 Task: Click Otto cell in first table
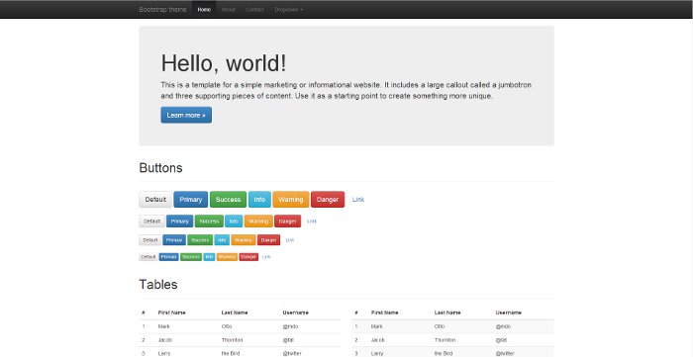pyautogui.click(x=227, y=326)
